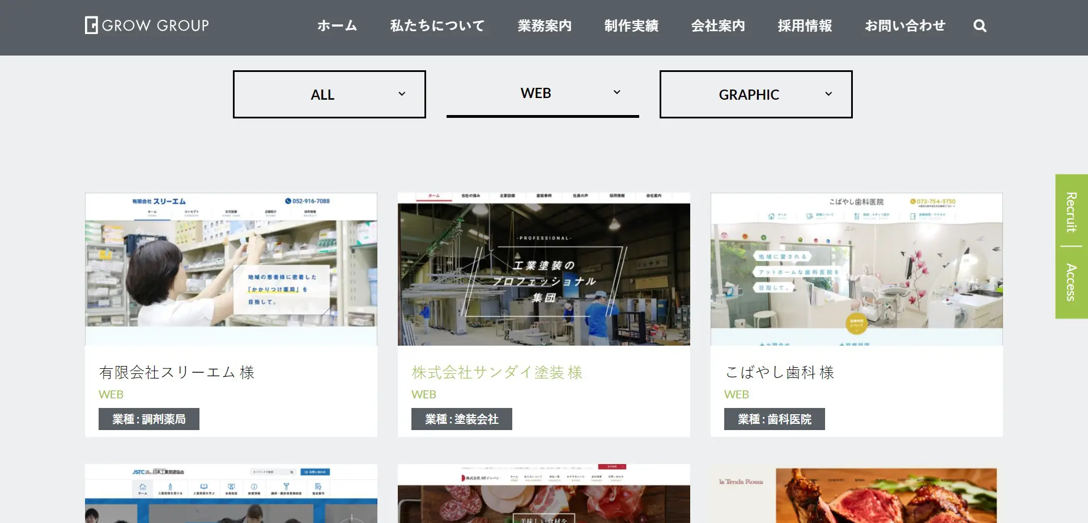
Task: Open the ホーム menu item
Action: (337, 26)
